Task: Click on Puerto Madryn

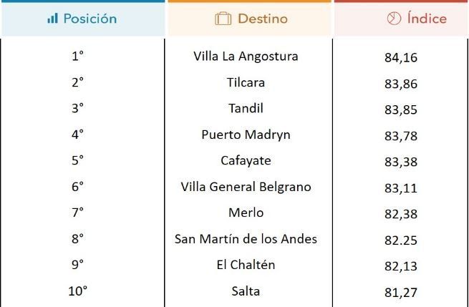Action: pos(246,135)
